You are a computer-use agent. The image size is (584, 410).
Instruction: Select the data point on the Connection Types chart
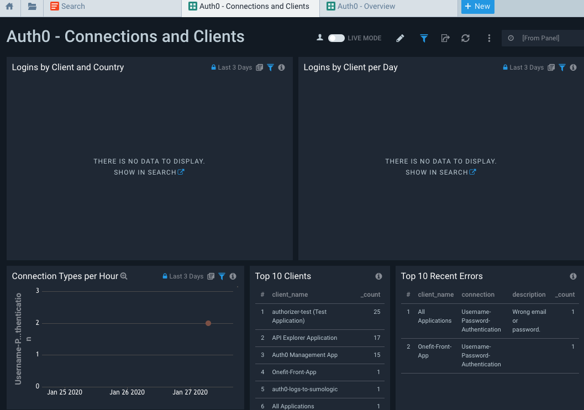208,323
